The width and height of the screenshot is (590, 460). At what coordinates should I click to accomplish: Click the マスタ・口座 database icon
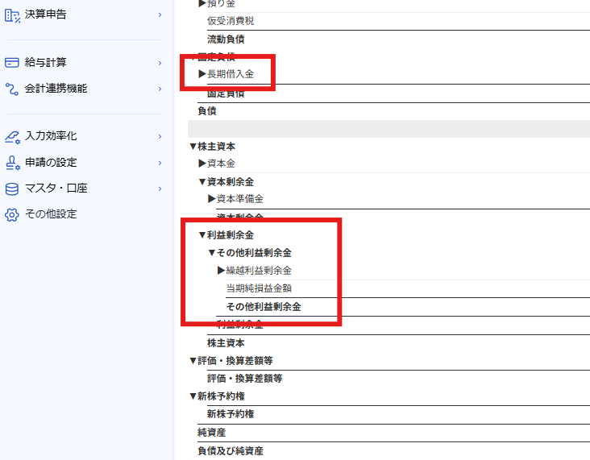(12, 189)
